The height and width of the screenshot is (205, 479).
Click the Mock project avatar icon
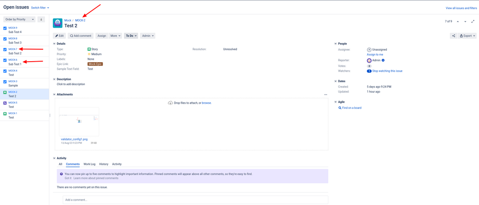58,23
